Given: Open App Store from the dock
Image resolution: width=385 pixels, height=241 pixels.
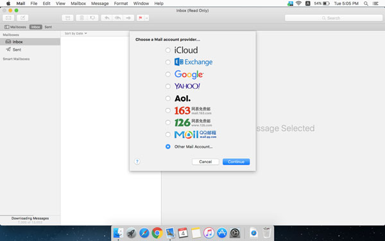Looking at the screenshot, I should pos(222,233).
